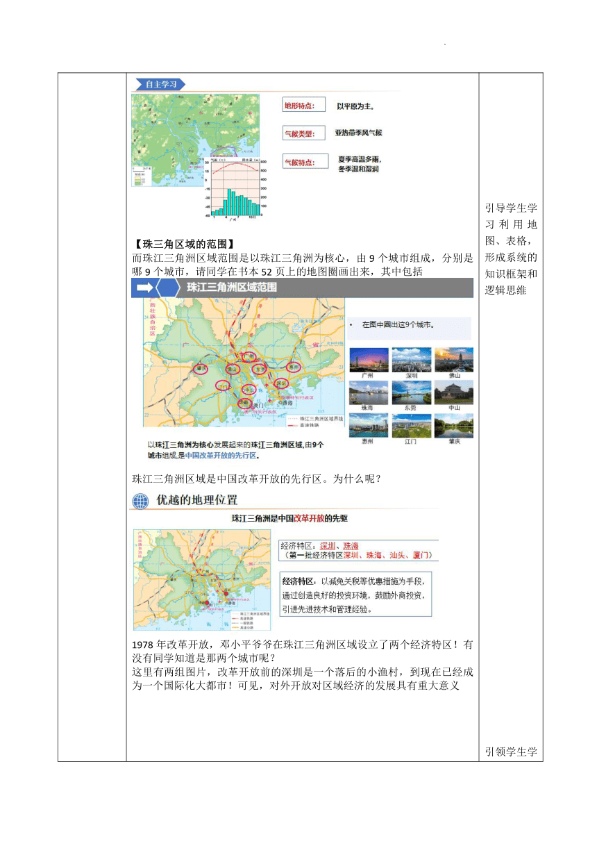This screenshot has width=597, height=846.
Task: Open the 中山 city photo
Action: click(454, 392)
